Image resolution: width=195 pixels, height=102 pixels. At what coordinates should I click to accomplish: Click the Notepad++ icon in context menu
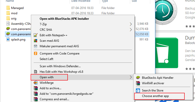35,35
